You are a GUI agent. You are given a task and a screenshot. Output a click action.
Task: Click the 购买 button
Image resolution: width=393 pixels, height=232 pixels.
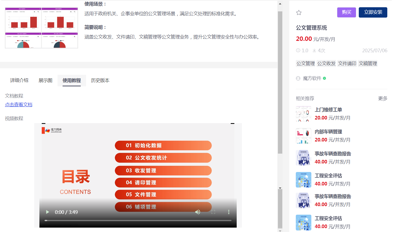coord(347,12)
